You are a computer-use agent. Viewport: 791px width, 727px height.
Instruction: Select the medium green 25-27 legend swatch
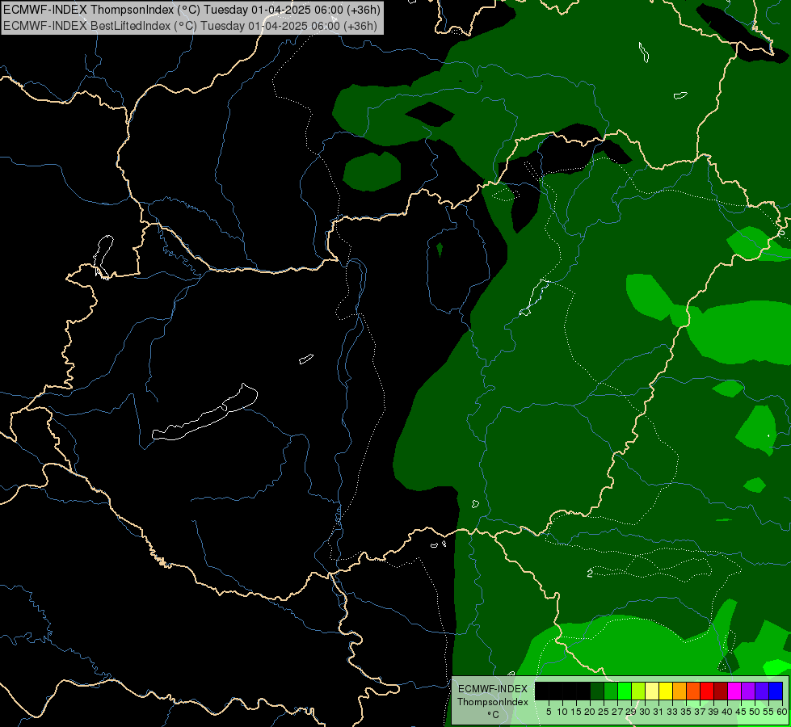(611, 691)
